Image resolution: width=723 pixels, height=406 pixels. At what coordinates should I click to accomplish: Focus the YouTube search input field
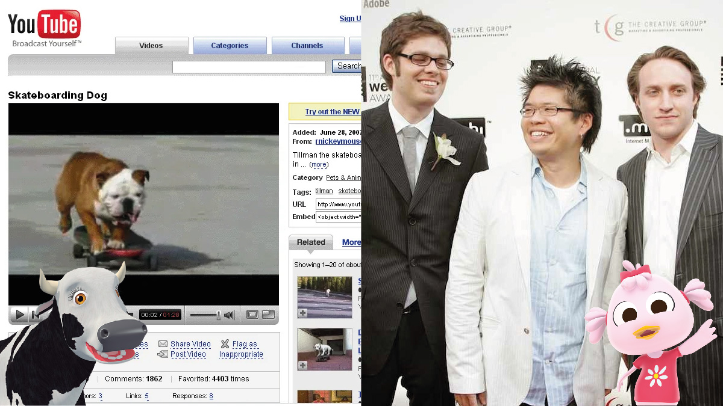click(249, 67)
